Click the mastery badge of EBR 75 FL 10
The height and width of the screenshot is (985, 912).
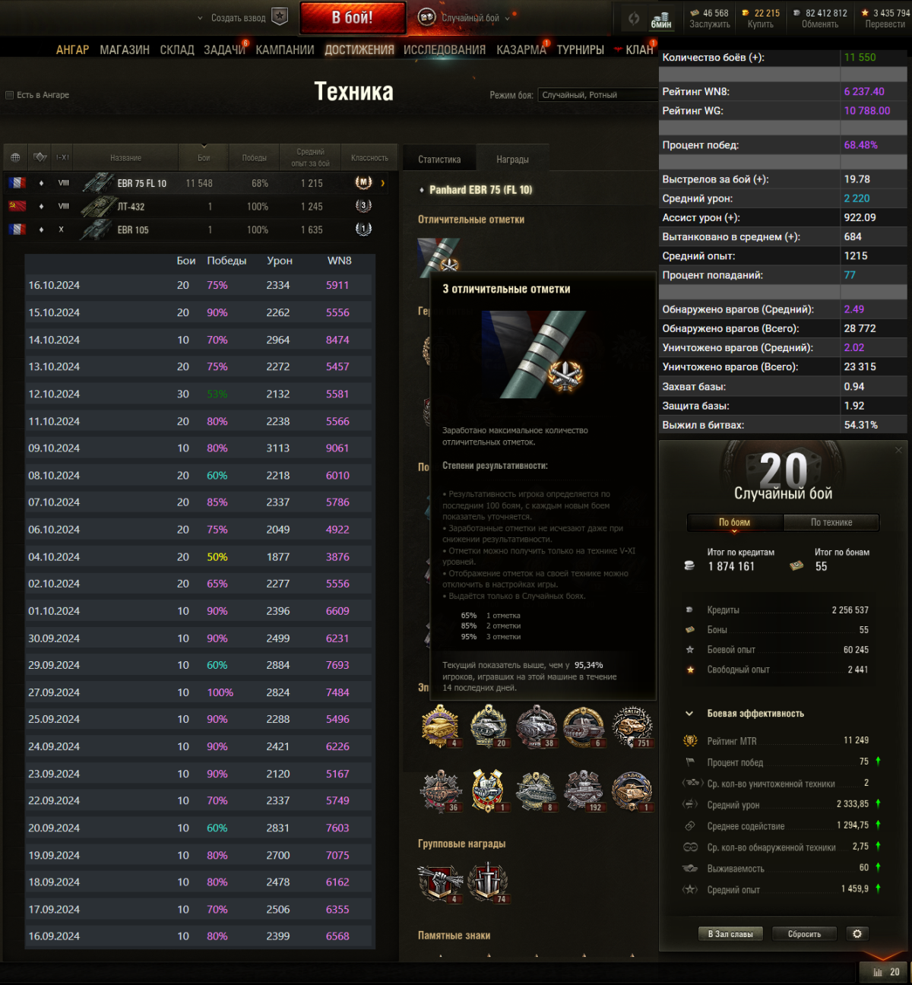363,183
